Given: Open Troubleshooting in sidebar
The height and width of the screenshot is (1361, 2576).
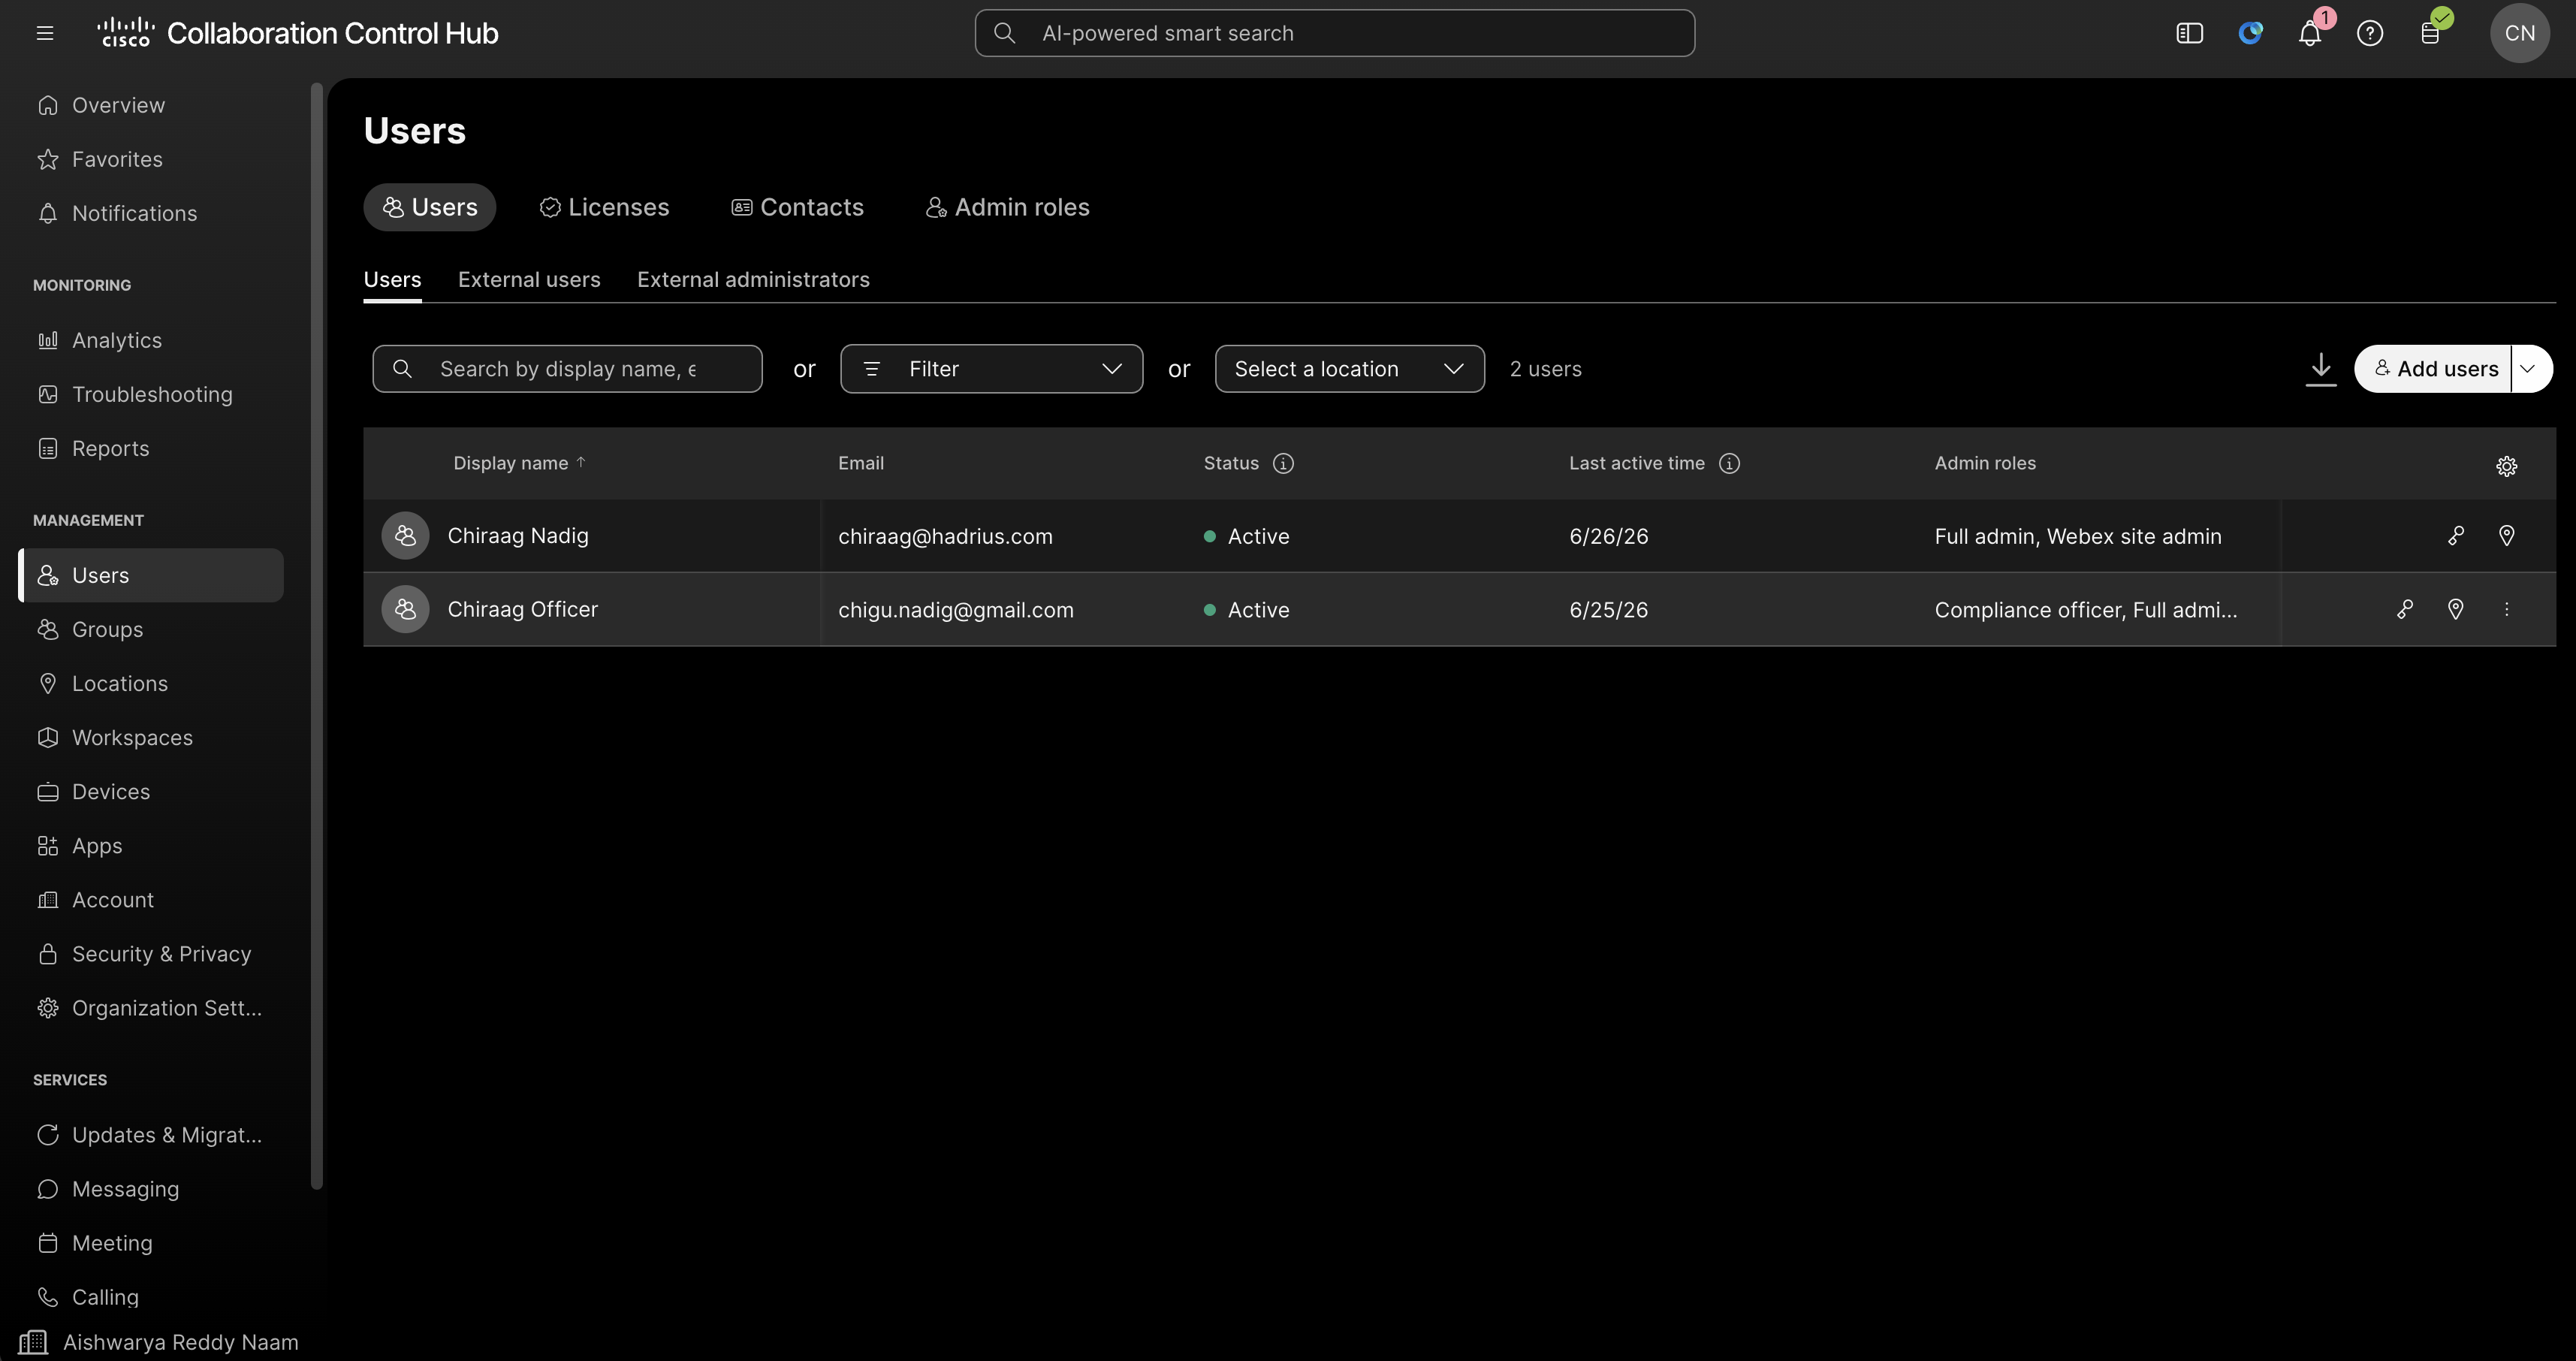Looking at the screenshot, I should [151, 394].
